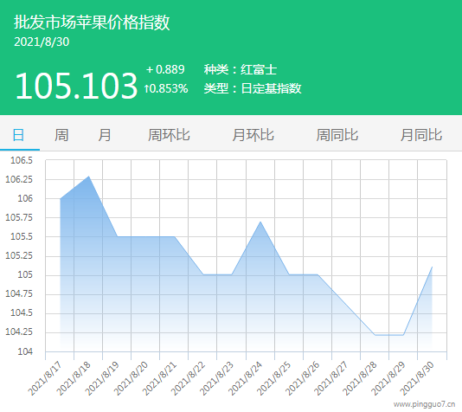Click the www.pingguo7.cn watermark link
The width and height of the screenshot is (462, 412).
tap(424, 404)
